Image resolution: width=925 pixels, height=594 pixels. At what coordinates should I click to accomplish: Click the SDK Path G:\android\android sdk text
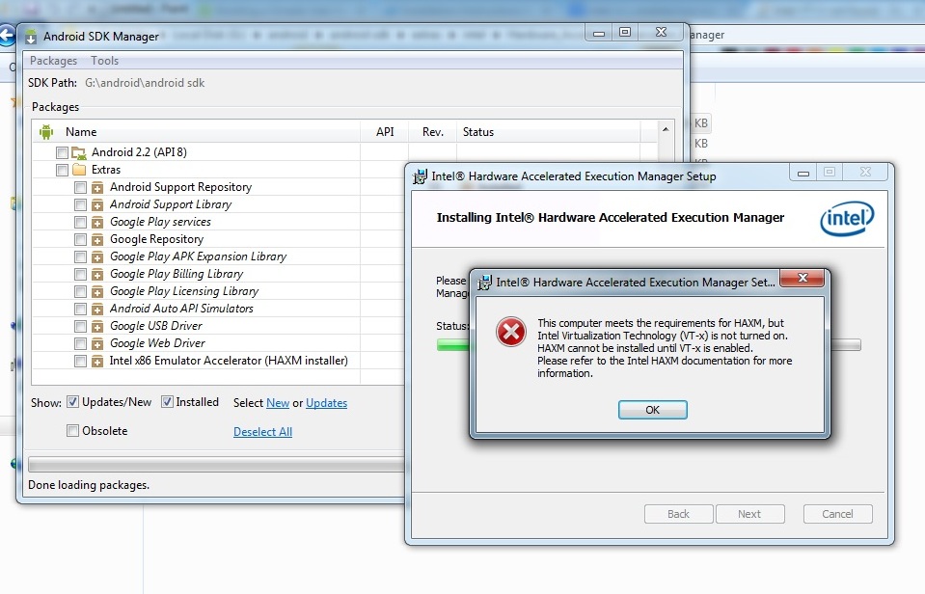click(x=145, y=83)
